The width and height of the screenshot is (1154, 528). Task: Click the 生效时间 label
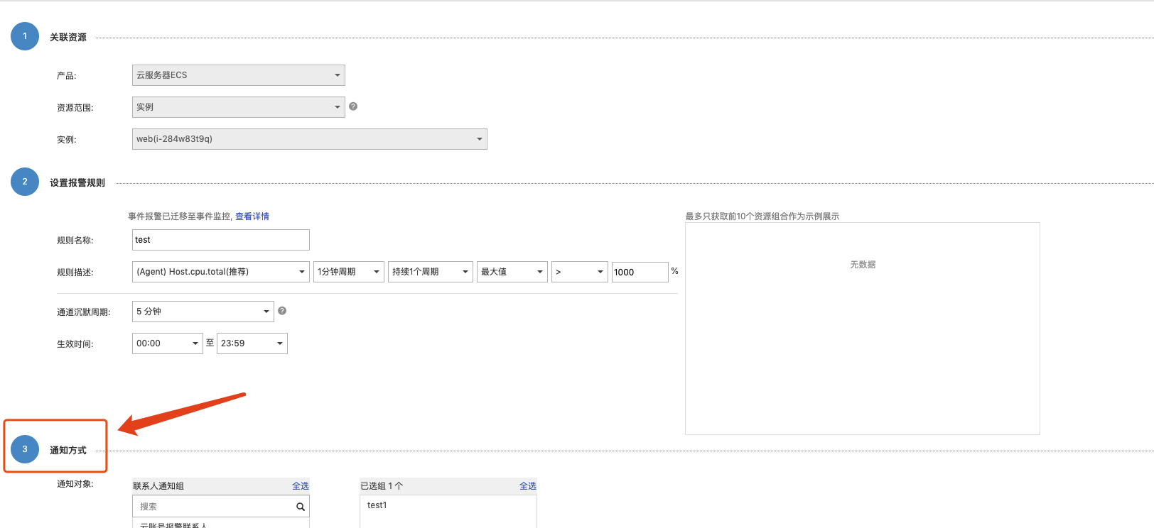pos(75,344)
